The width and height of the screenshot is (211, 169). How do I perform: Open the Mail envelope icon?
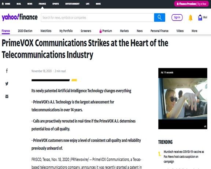tap(200, 18)
